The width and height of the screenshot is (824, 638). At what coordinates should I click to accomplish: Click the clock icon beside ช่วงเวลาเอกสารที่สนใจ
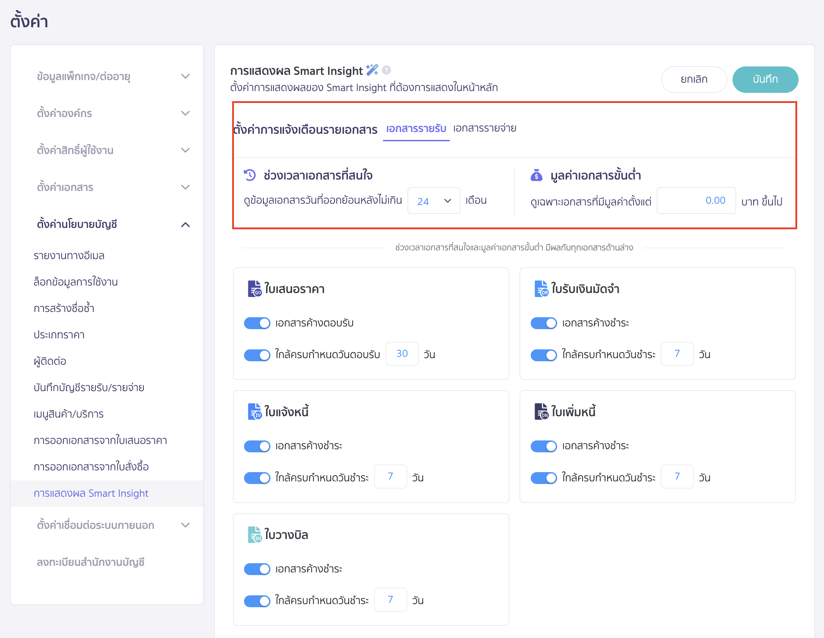pos(249,175)
